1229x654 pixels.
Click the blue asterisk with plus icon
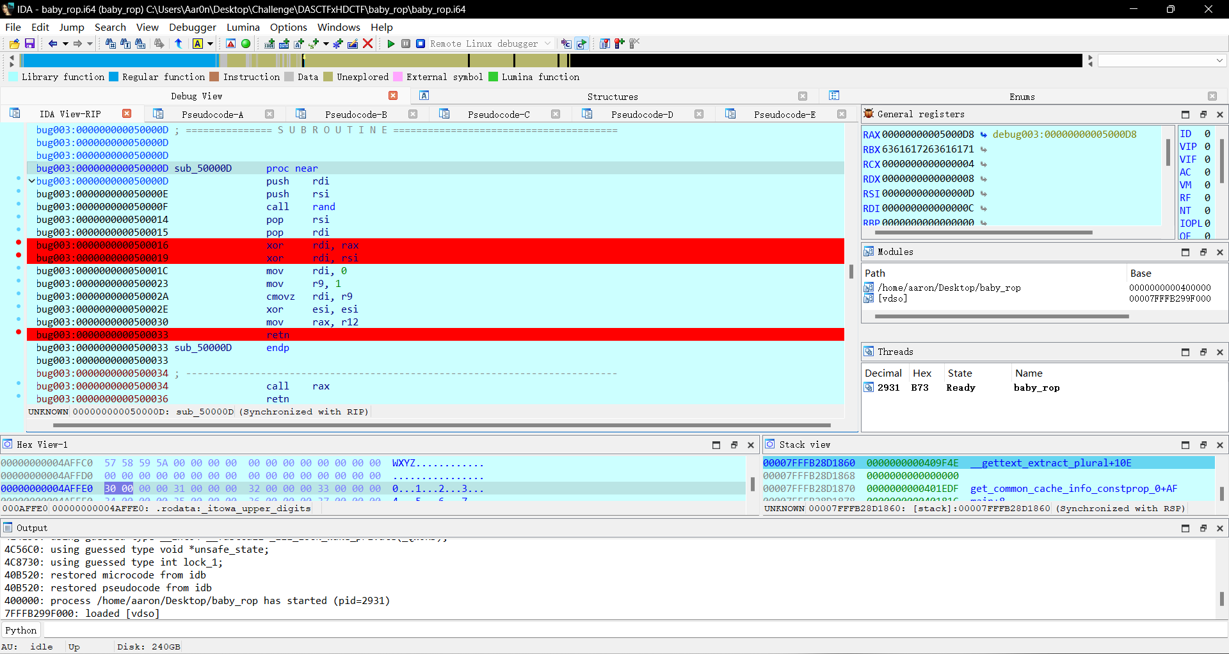coord(338,44)
